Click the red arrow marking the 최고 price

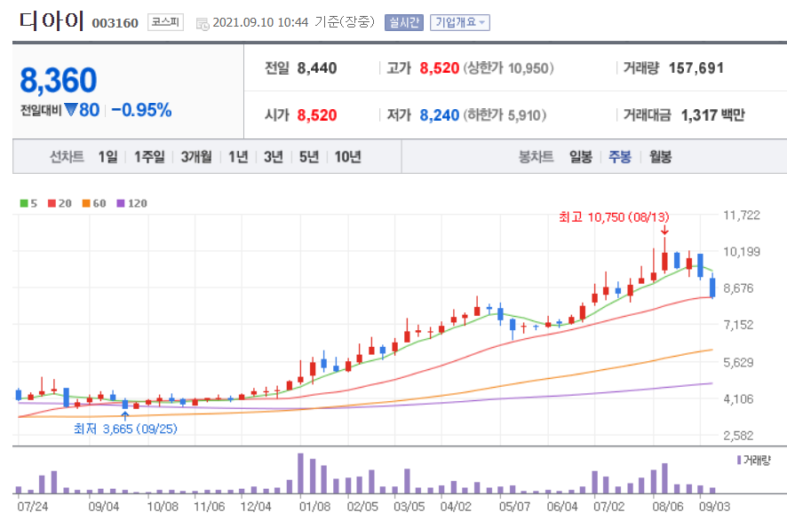(x=664, y=233)
